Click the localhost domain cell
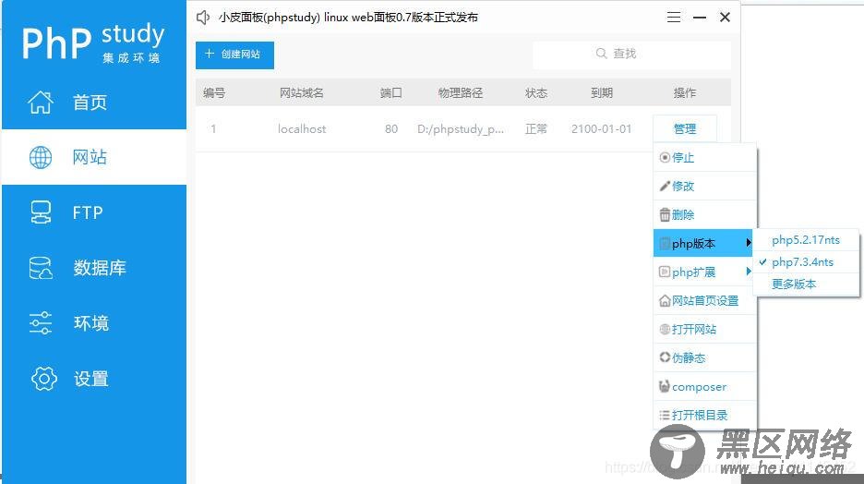This screenshot has width=864, height=484. (x=302, y=129)
